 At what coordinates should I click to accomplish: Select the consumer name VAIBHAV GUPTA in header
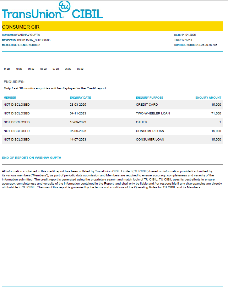point(29,35)
